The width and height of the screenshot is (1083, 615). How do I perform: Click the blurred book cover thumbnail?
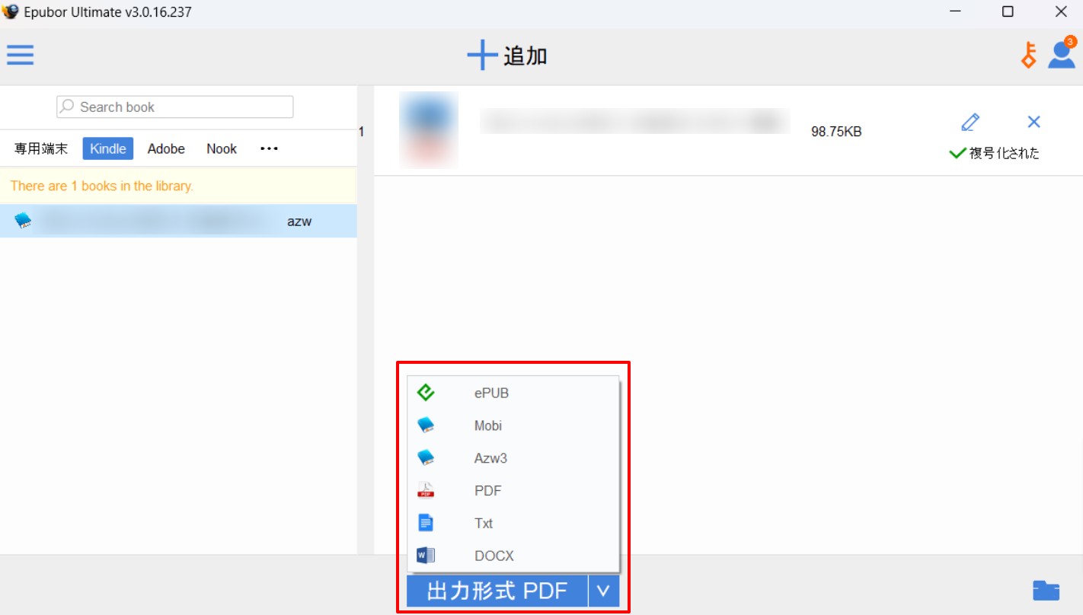coord(429,130)
